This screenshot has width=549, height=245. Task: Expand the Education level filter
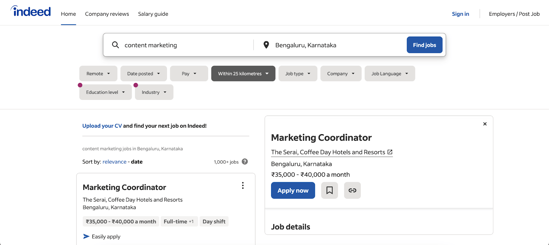tap(106, 92)
